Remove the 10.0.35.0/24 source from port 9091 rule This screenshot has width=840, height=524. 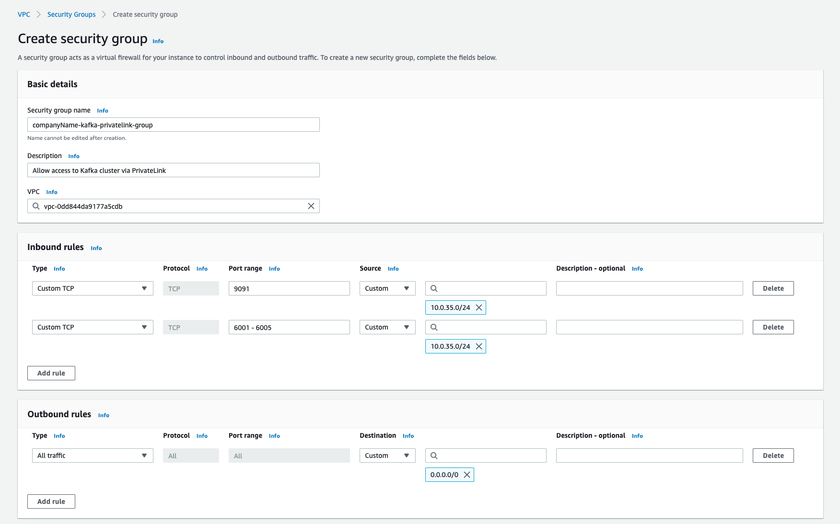[478, 307]
